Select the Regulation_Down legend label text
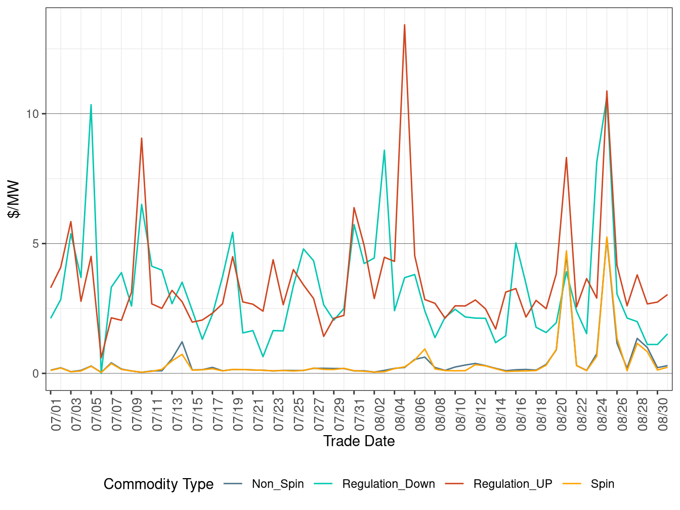Viewport: 680px width, 510px height. coord(389,484)
